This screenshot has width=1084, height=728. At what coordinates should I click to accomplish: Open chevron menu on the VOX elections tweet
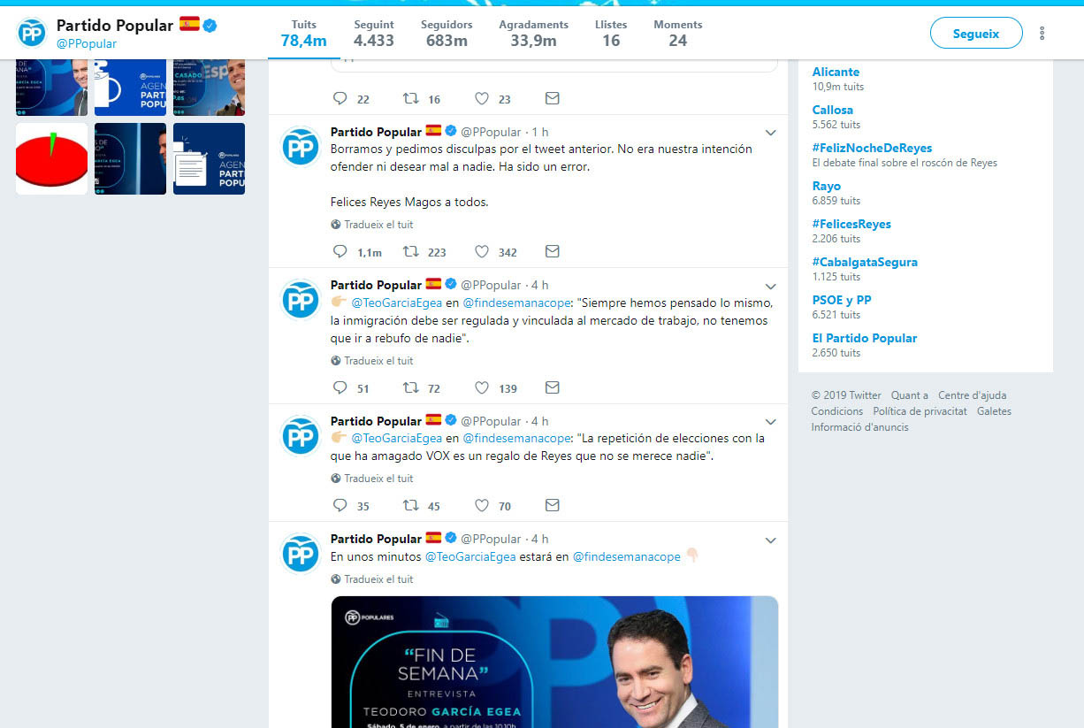click(770, 423)
